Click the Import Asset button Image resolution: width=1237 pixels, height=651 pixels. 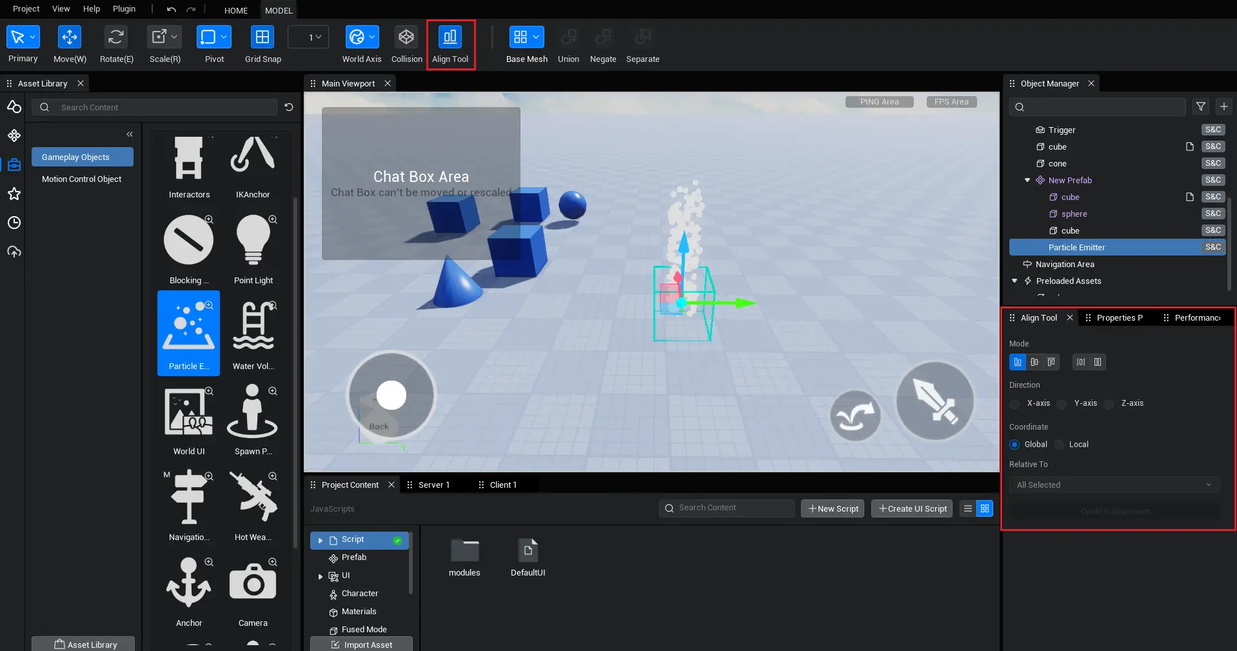pyautogui.click(x=361, y=644)
